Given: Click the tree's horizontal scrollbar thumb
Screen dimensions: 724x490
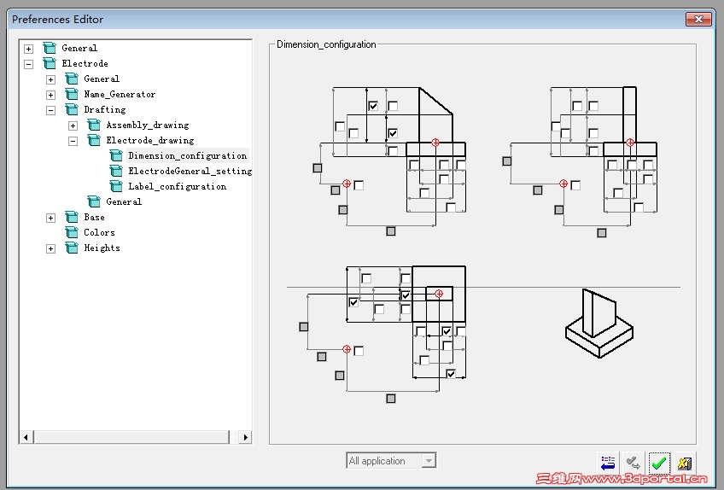Looking at the screenshot, I should pyautogui.click(x=131, y=437).
